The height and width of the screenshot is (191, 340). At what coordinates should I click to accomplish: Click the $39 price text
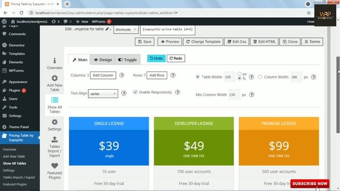click(x=109, y=146)
